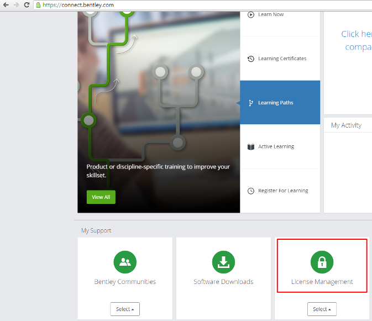Click the My Support section heading

[96, 231]
